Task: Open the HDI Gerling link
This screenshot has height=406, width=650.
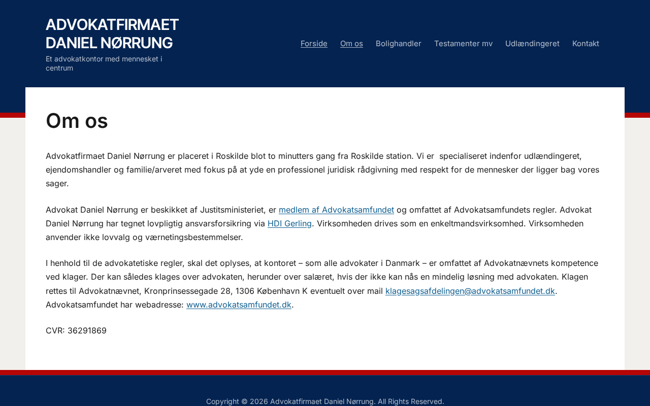Action: click(x=289, y=223)
